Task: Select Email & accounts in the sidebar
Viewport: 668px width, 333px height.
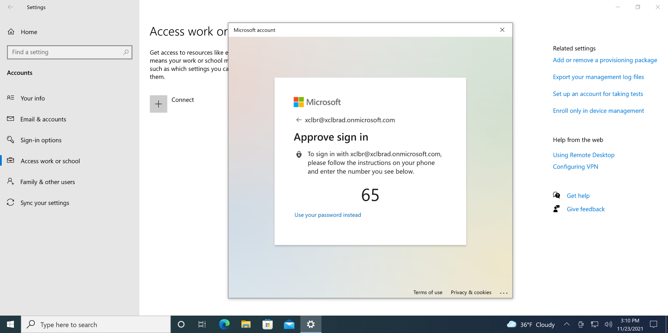Action: 43,119
